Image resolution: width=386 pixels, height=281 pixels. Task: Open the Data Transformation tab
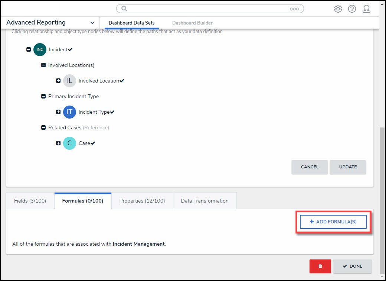(205, 201)
